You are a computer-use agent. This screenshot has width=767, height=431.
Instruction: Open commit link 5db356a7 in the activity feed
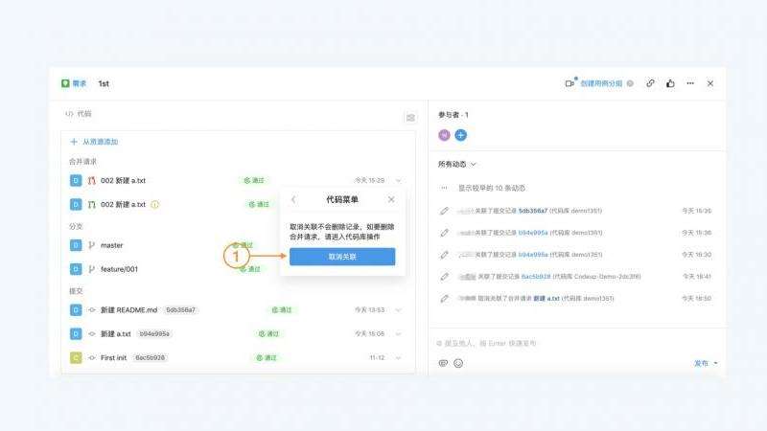[533, 211]
